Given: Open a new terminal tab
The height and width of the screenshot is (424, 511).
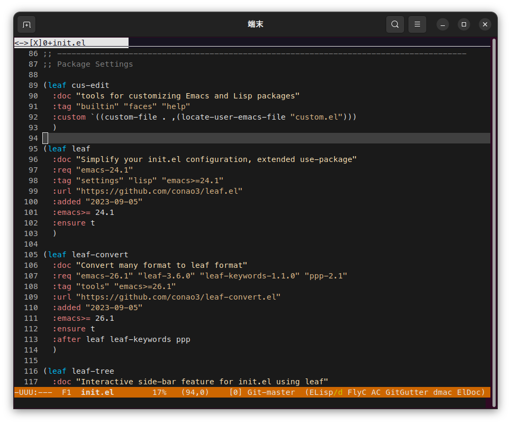Looking at the screenshot, I should click(x=26, y=24).
